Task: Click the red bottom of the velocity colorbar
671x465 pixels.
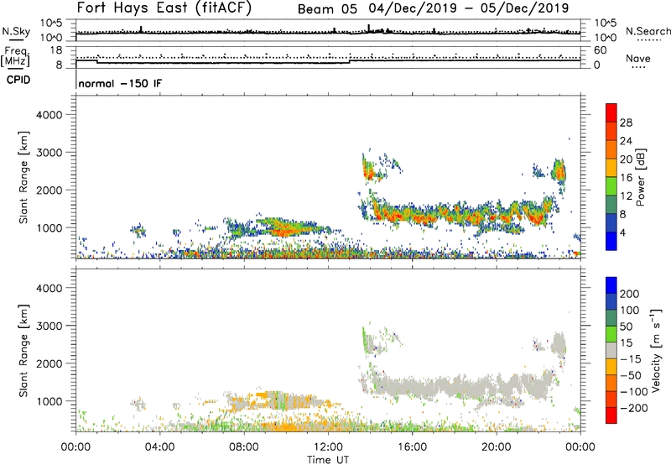Action: pyautogui.click(x=611, y=415)
